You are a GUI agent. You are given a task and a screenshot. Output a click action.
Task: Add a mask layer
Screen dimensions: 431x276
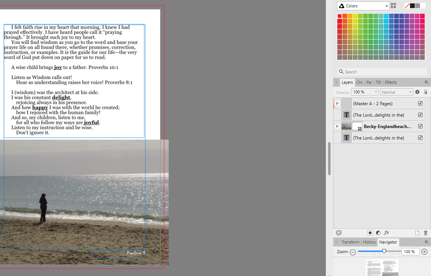click(370, 233)
